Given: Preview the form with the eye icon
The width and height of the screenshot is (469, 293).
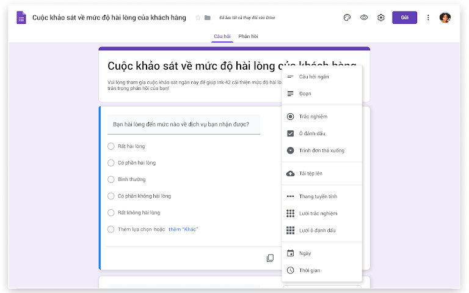Looking at the screenshot, I should (x=364, y=18).
